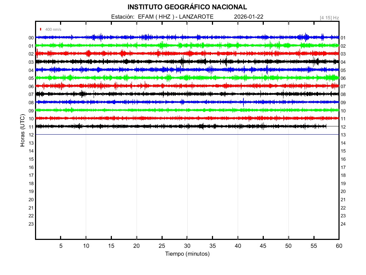
Task: Click the red amplitude scale bar marker
Action: pyautogui.click(x=41, y=29)
